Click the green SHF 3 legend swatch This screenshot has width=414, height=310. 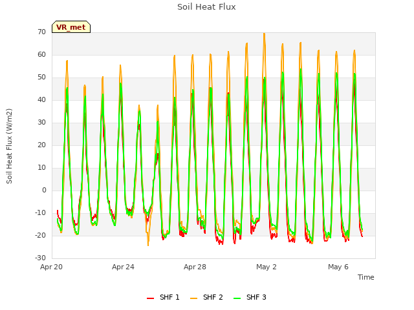(237, 298)
